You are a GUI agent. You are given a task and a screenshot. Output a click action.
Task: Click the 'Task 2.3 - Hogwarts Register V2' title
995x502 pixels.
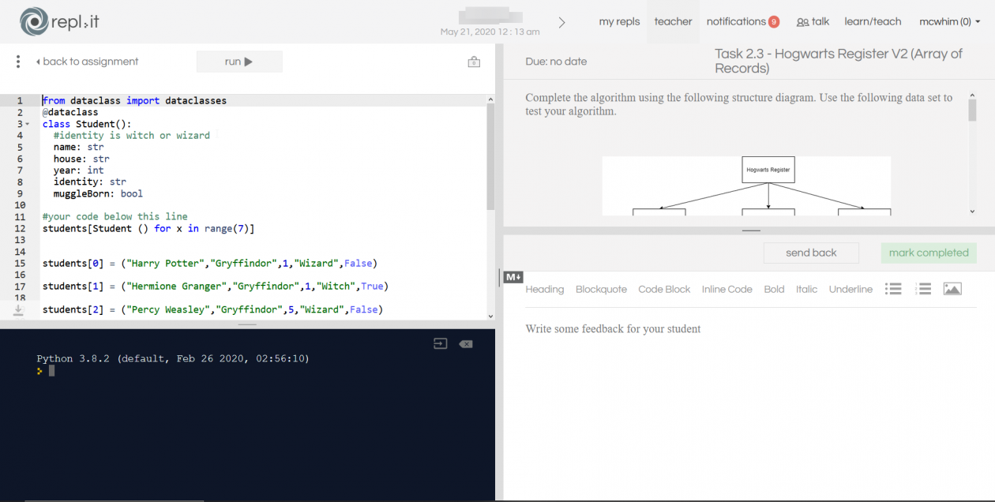839,61
